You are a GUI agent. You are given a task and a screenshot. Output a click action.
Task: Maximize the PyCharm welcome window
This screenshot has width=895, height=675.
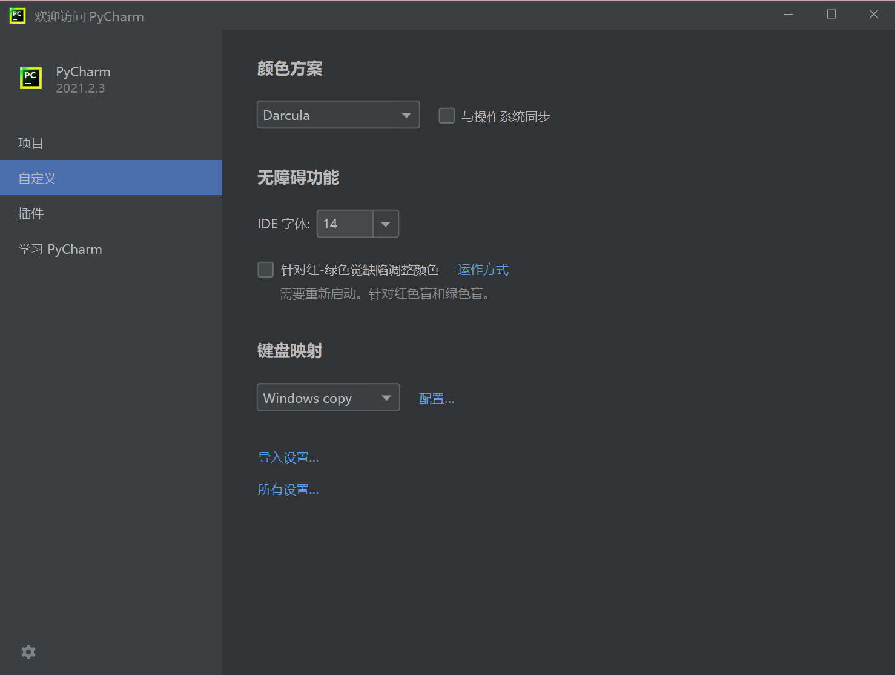[831, 15]
